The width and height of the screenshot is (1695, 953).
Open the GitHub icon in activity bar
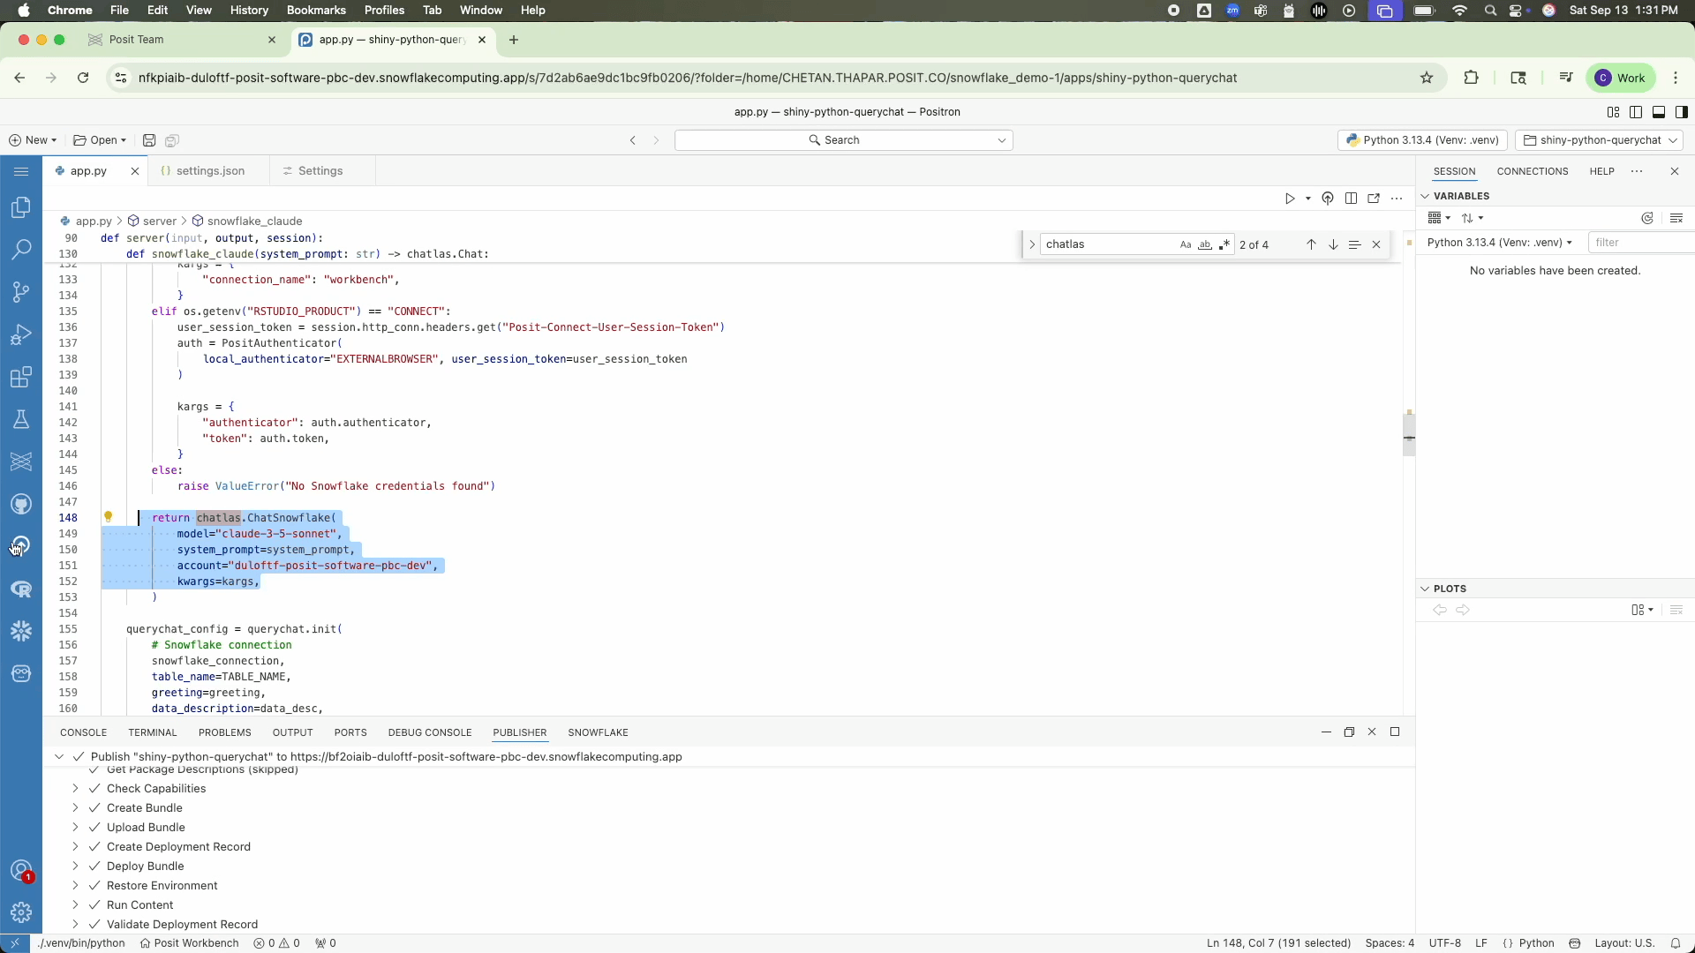[21, 505]
